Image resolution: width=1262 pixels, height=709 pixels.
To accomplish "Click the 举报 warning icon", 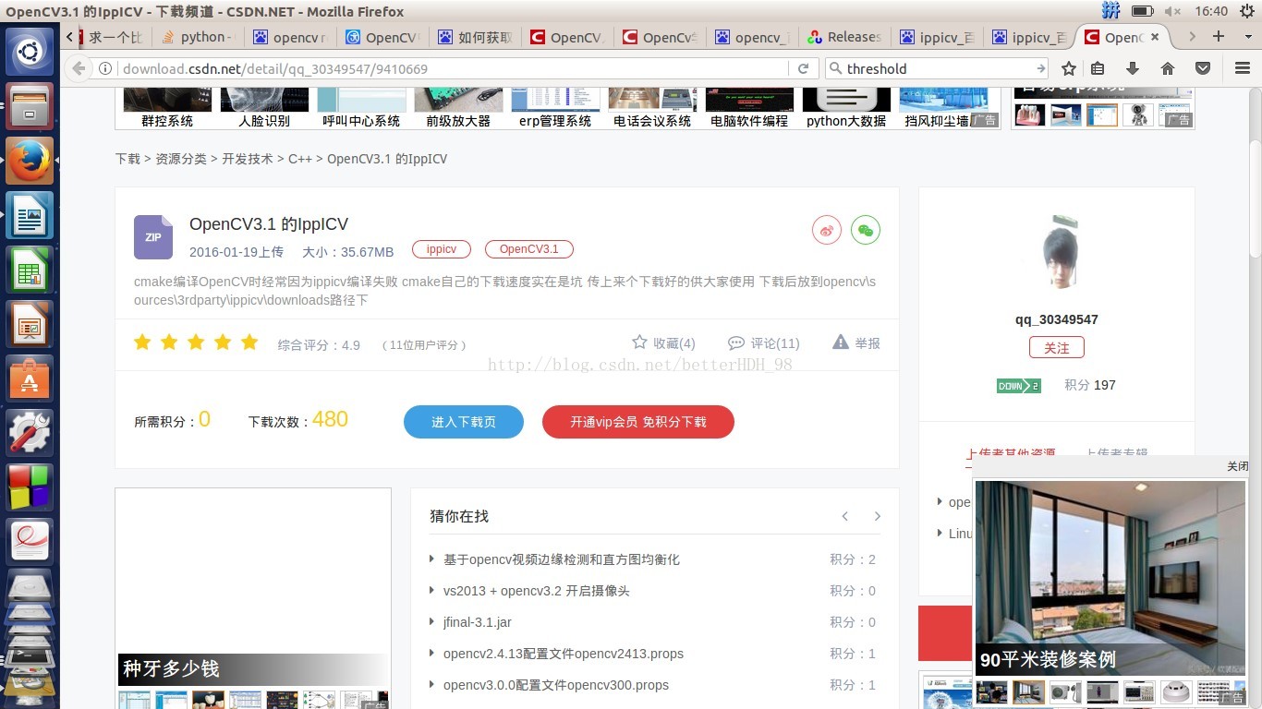I will (840, 342).
